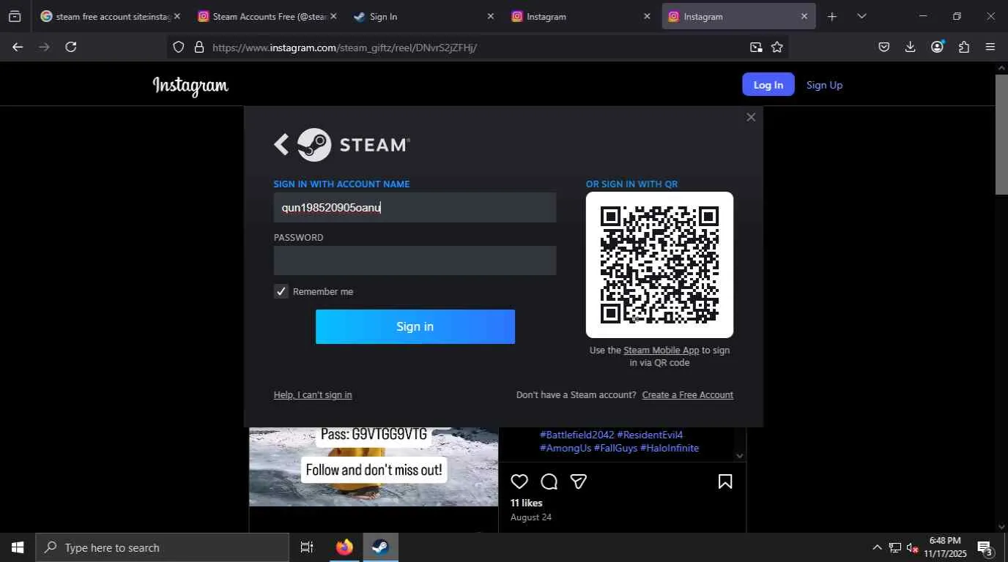Click the muted volume tray icon
The width and height of the screenshot is (1008, 562).
pyautogui.click(x=913, y=547)
